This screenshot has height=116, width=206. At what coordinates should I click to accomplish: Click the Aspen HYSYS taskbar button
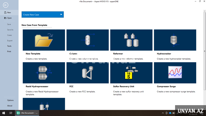point(27,113)
